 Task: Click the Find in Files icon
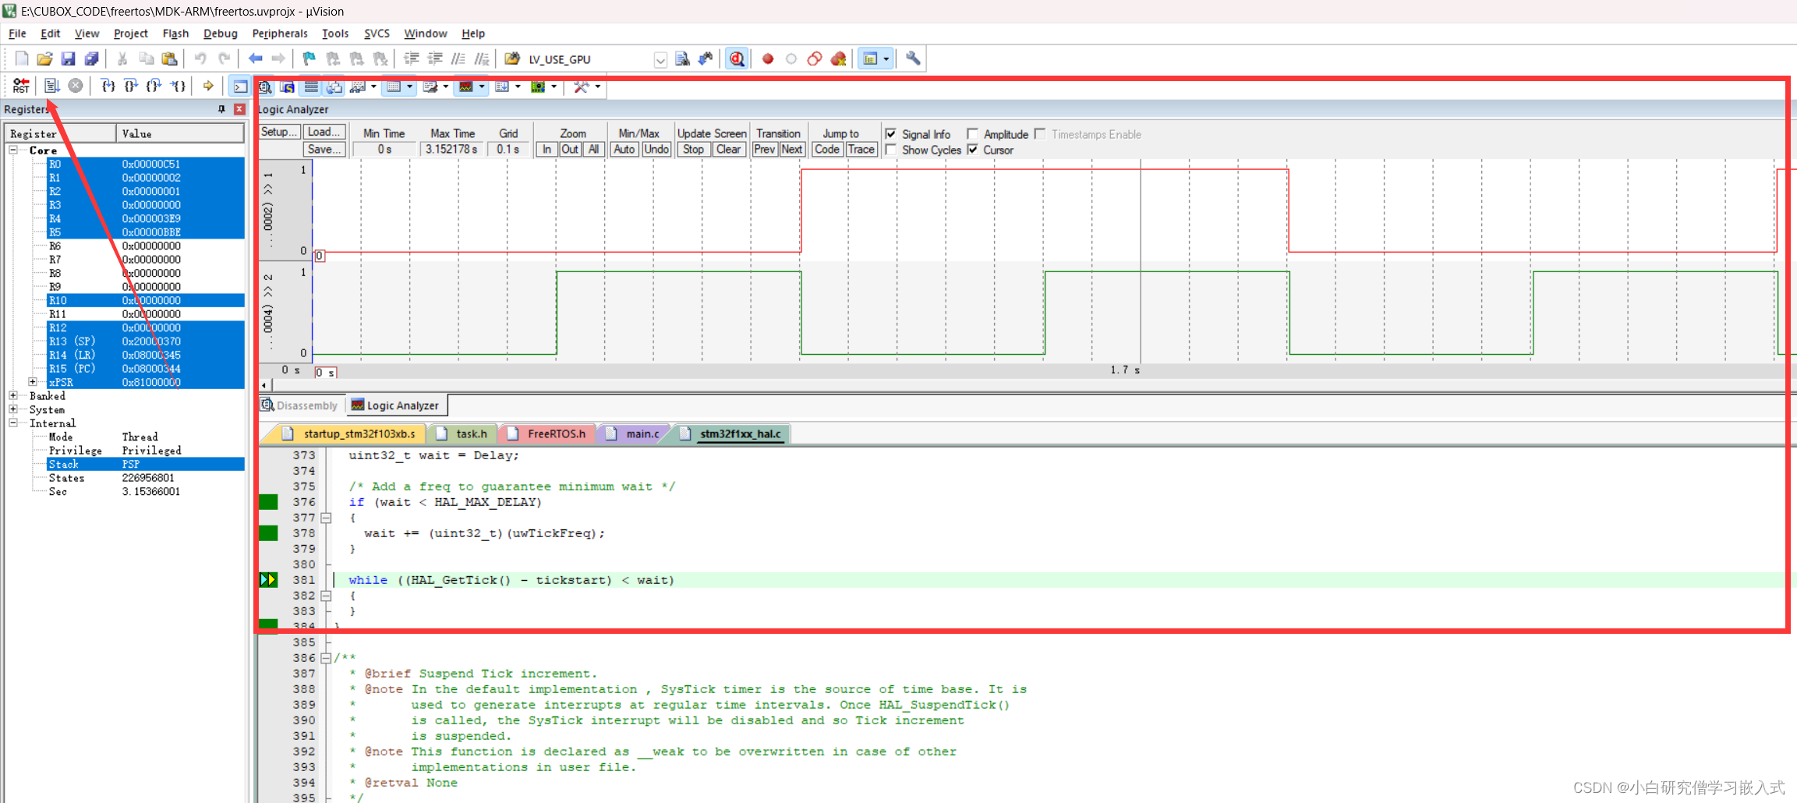(x=682, y=58)
